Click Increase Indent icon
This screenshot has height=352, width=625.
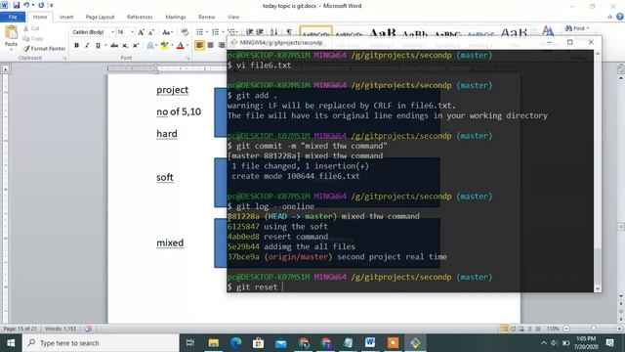[x=260, y=32]
